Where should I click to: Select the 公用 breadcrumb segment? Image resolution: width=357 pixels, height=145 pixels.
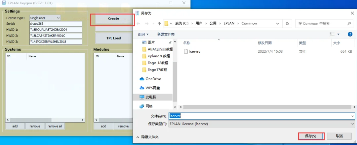click(x=213, y=23)
